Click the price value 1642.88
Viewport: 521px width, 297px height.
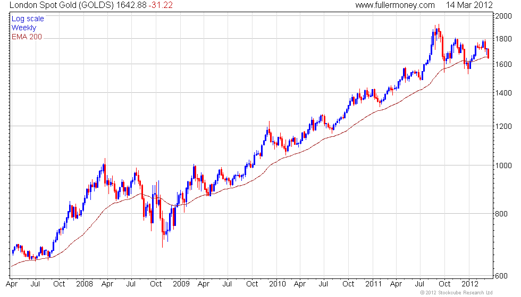click(131, 5)
